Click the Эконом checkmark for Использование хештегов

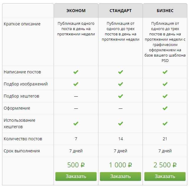[76, 123]
